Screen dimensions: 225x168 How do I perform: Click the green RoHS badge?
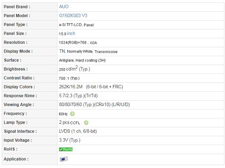point(66,149)
